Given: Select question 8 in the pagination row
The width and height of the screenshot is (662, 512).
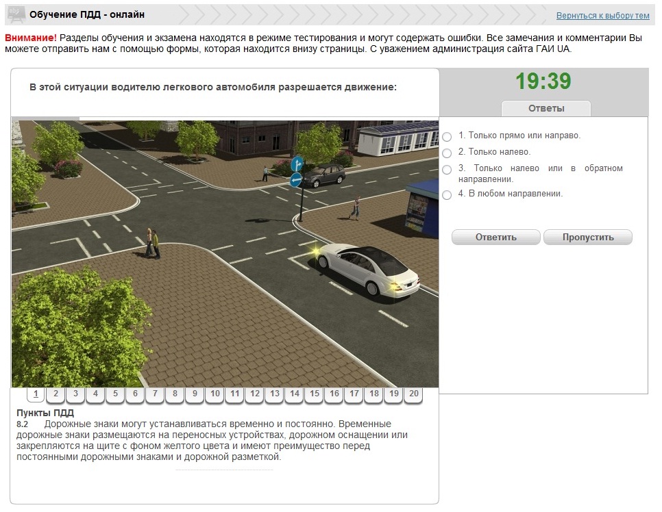Looking at the screenshot, I should (x=175, y=394).
